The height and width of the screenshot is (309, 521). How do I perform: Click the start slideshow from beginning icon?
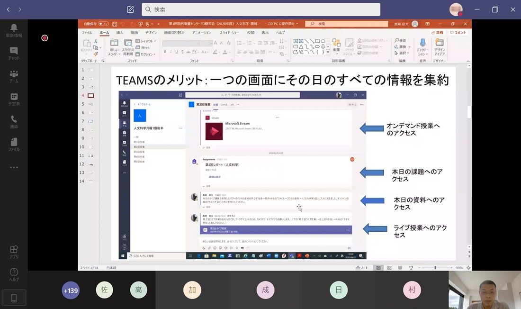tap(141, 24)
